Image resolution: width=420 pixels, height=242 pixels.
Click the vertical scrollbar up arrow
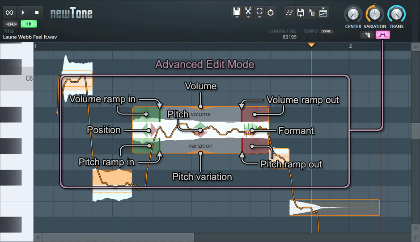pos(416,47)
